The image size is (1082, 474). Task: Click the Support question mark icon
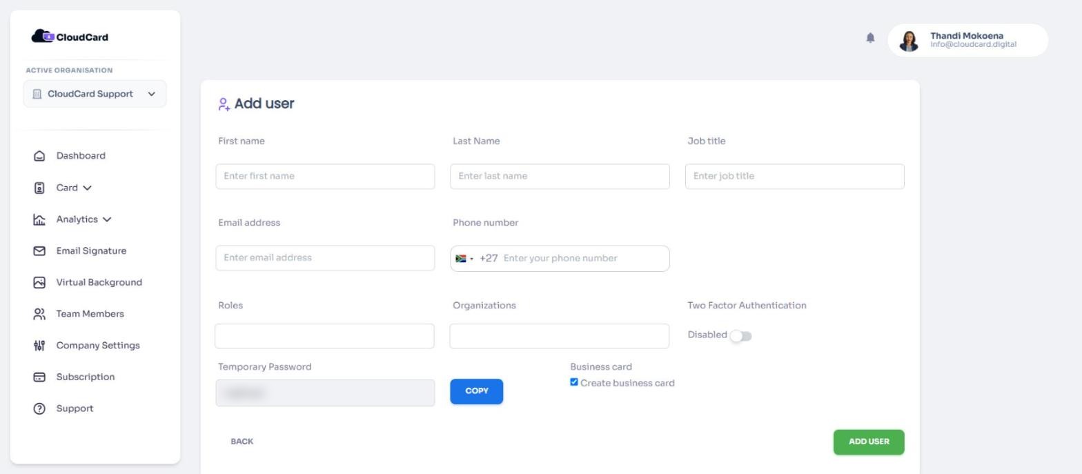[x=39, y=408]
